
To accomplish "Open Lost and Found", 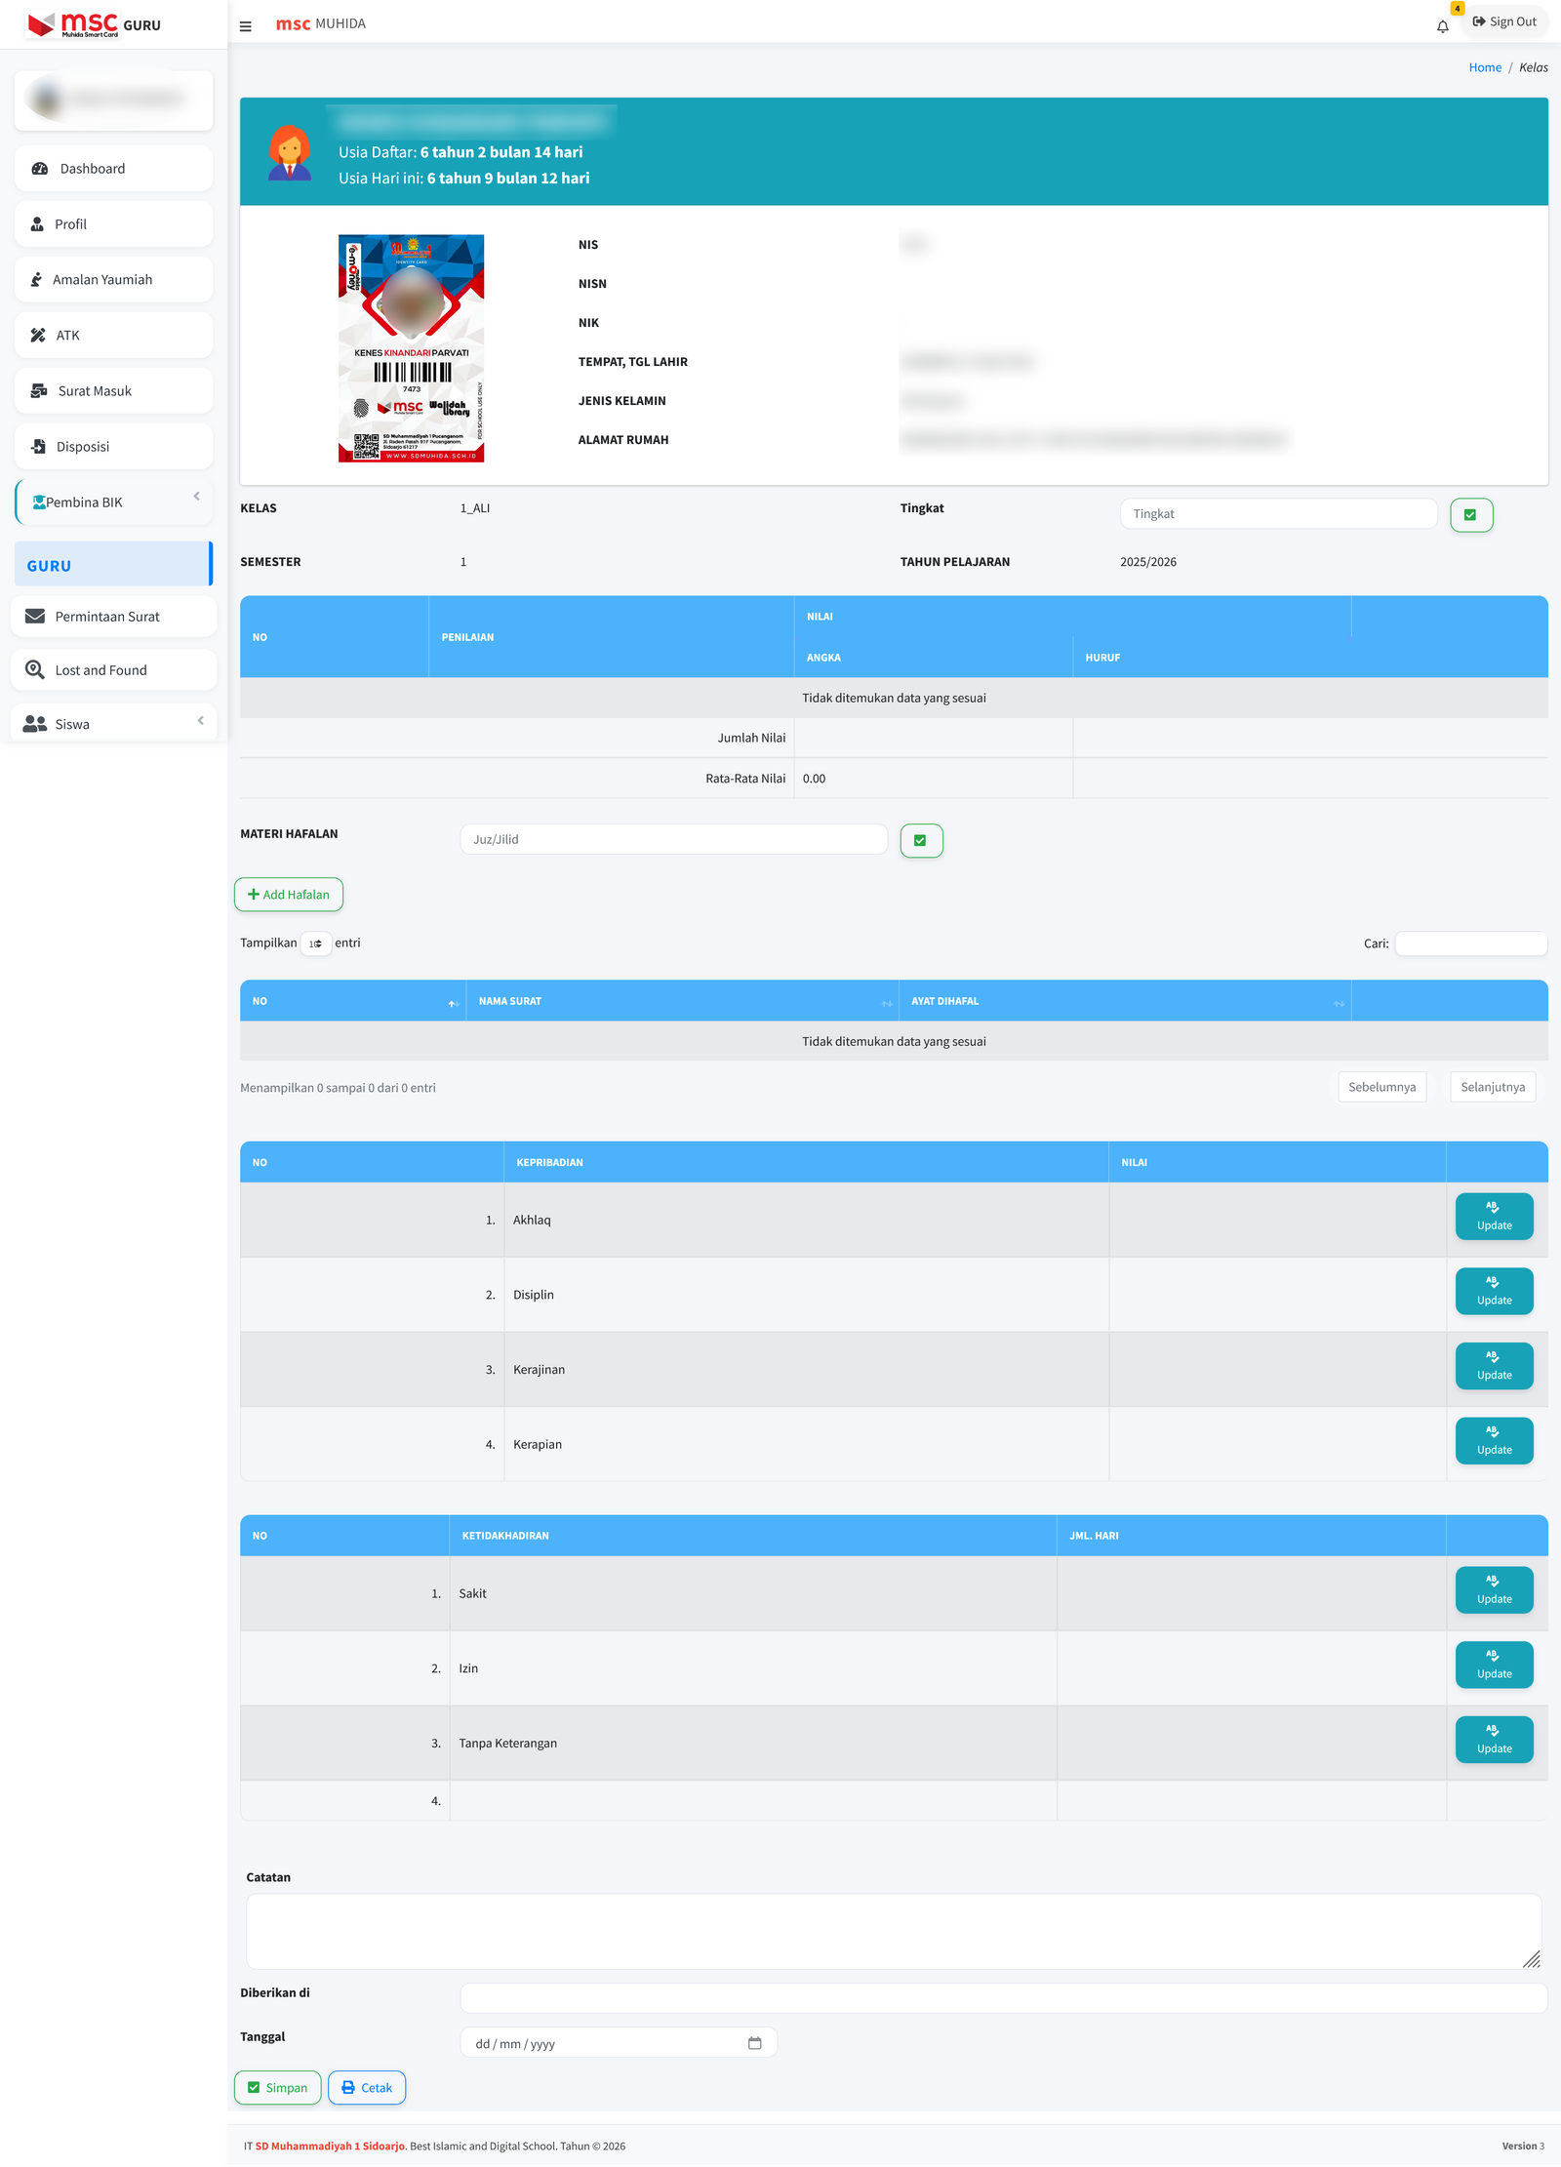I will point(100,669).
